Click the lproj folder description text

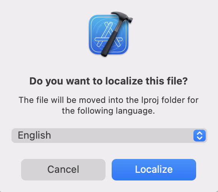[109, 105]
